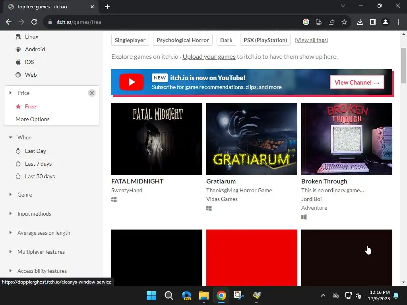407x305 pixels.
Task: Toggle the Chrome side panel
Action: point(372,22)
